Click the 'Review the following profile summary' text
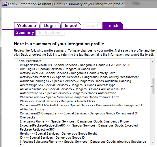The image size is (157, 147). pos(85,52)
